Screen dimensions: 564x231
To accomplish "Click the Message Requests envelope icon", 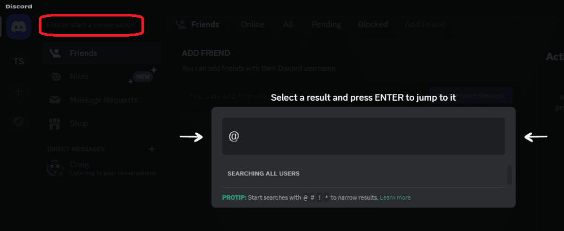I will pos(55,100).
